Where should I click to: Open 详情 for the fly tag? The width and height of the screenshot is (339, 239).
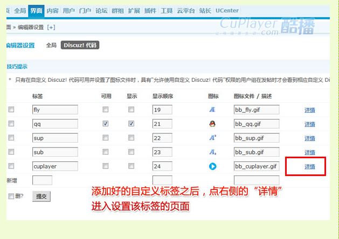[309, 110]
